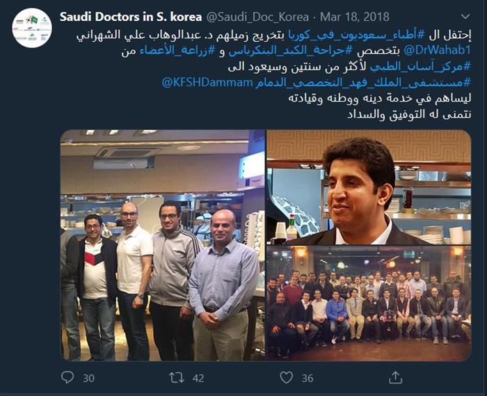This screenshot has height=396, width=487.
Task: Retweet this post using the retweet icon
Action: pyautogui.click(x=177, y=378)
